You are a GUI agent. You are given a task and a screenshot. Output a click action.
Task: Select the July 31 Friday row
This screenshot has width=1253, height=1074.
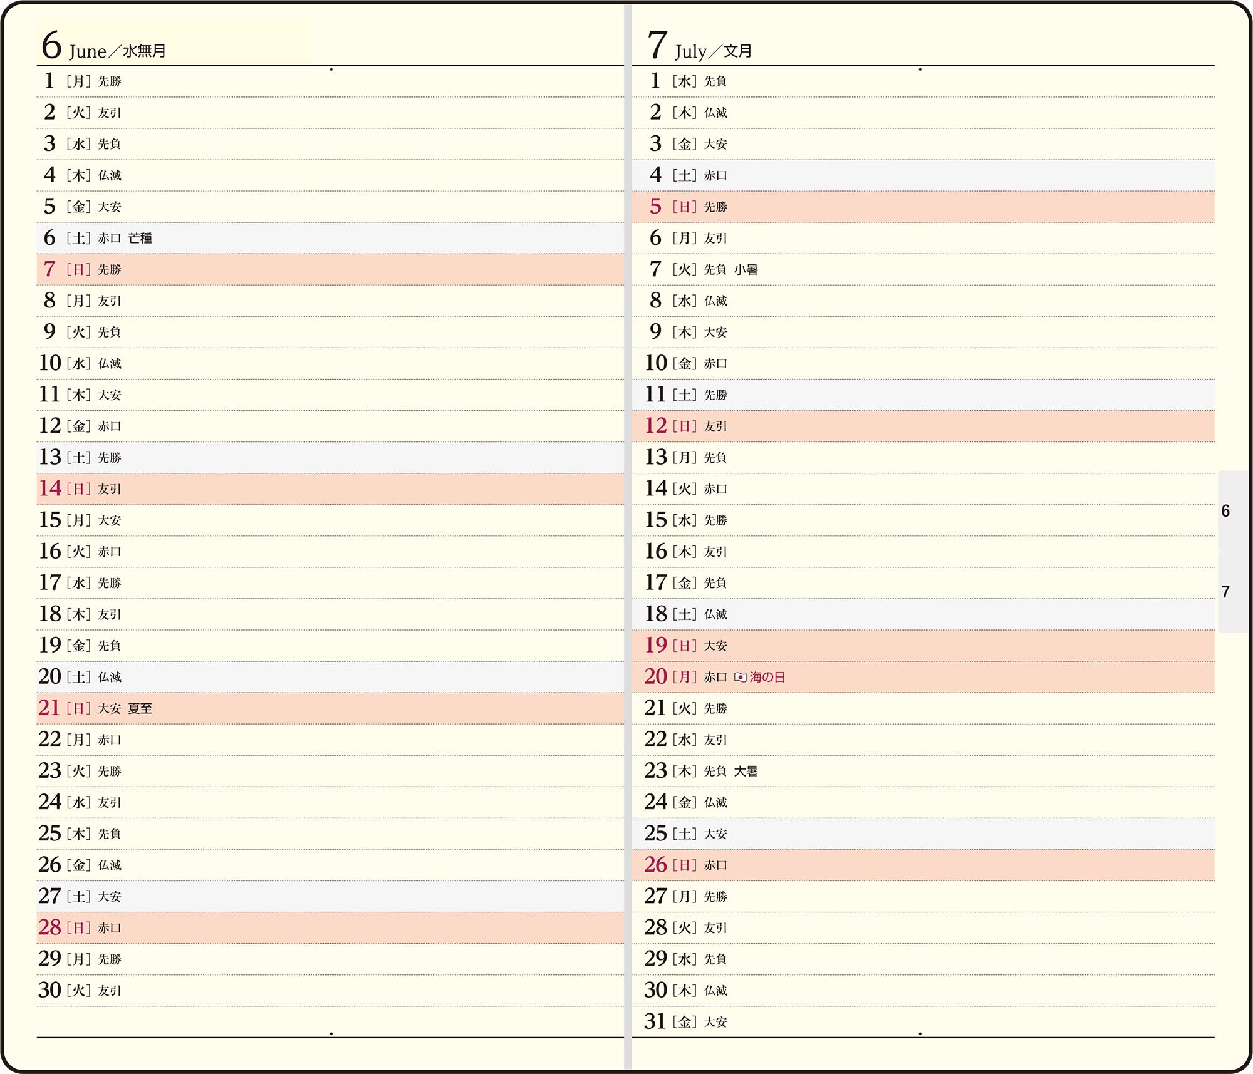pos(923,1022)
